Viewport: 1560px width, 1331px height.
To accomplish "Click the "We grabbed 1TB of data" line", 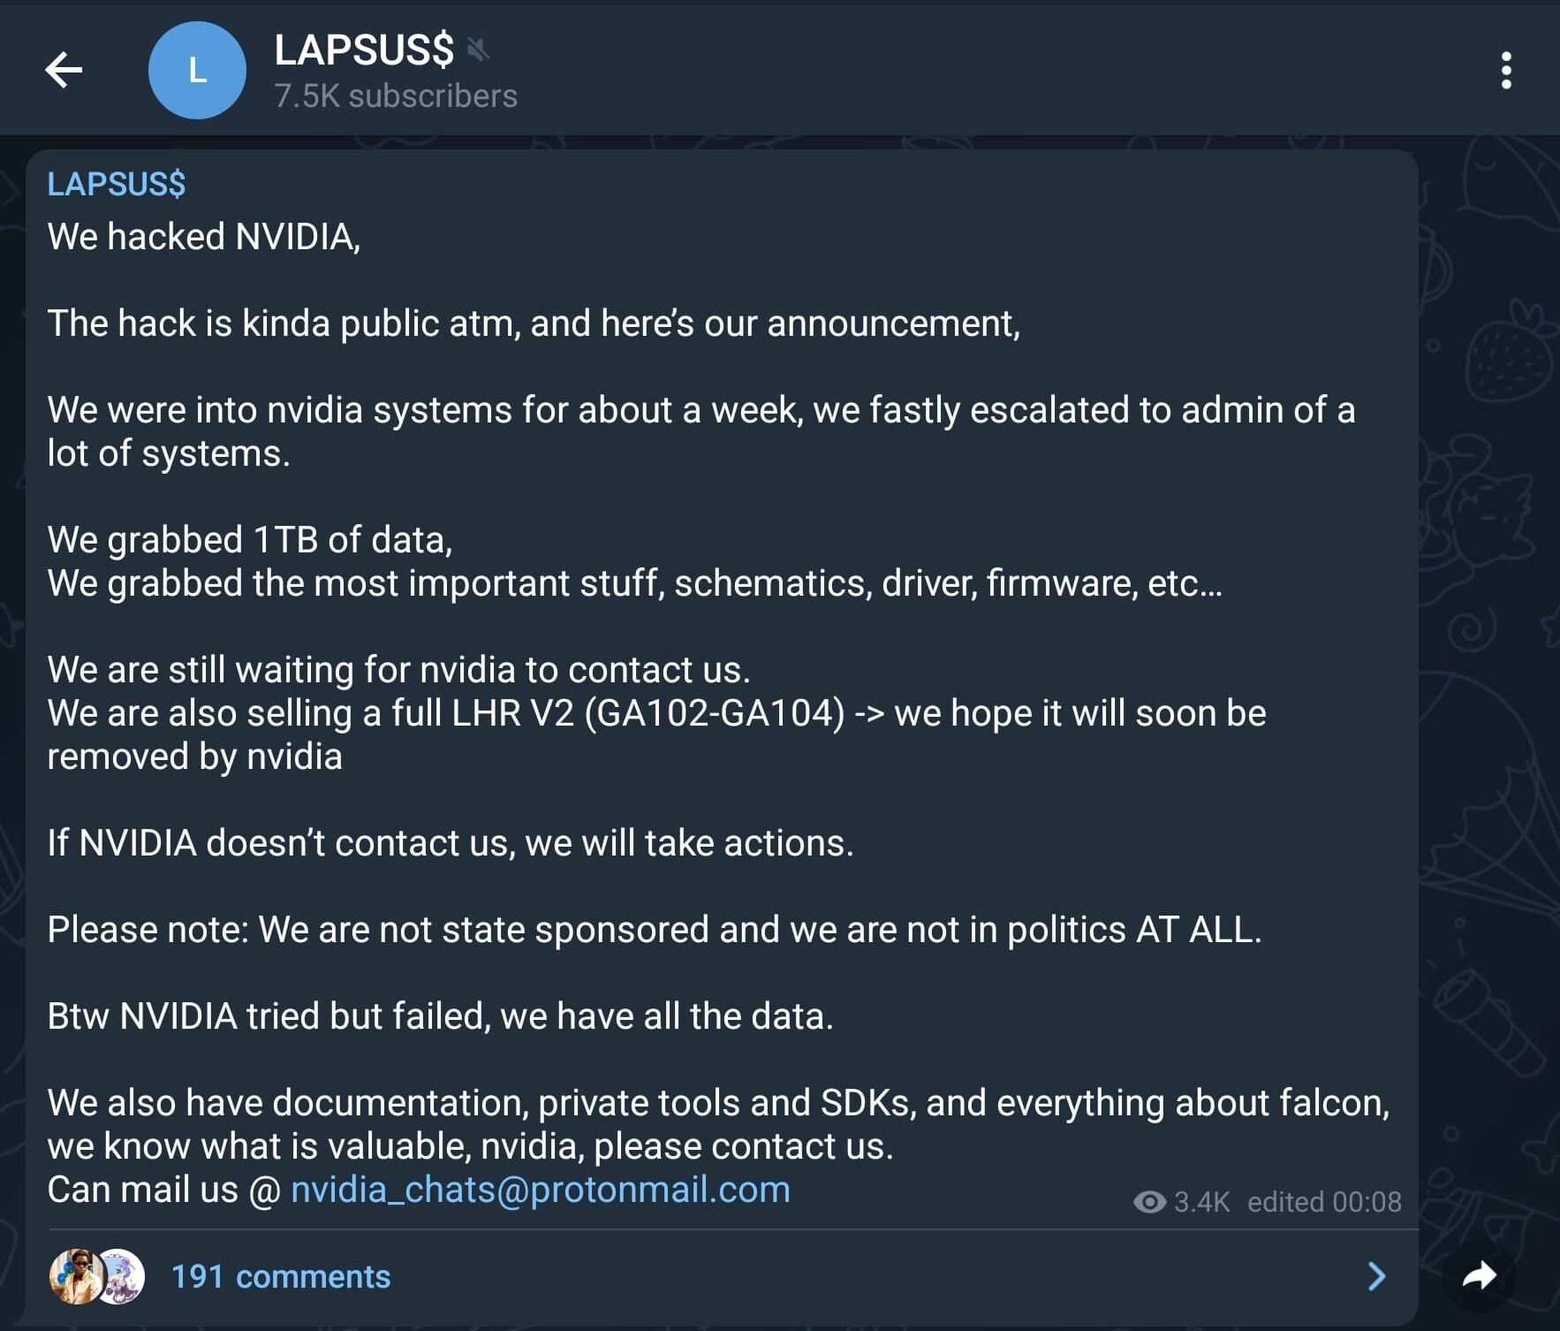I will click(x=250, y=540).
